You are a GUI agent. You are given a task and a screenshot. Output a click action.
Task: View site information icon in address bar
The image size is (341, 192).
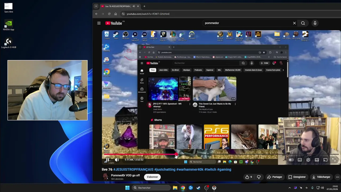pyautogui.click(x=123, y=14)
